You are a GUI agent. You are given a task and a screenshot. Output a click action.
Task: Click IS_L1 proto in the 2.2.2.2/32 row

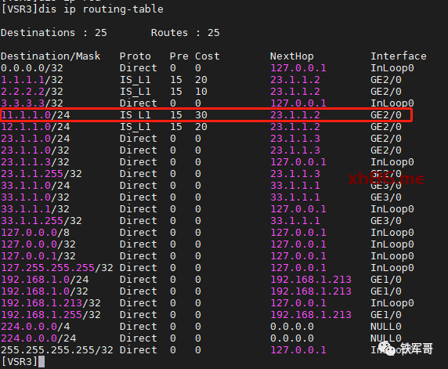(x=135, y=92)
